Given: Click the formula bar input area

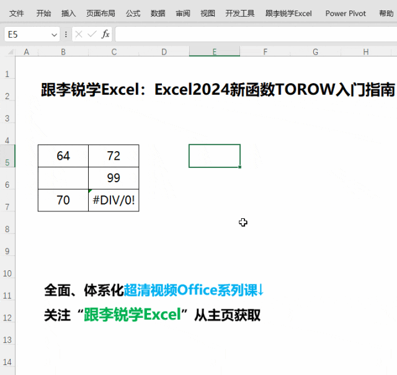Looking at the screenshot, I should (x=256, y=34).
